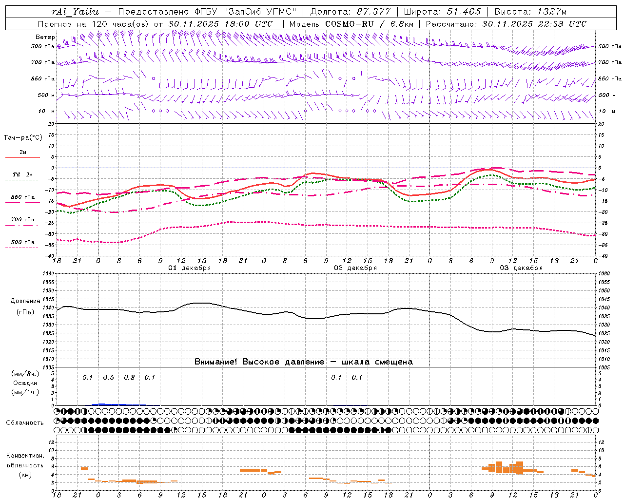Click the station name rAl_Yailu
This screenshot has height=499, width=624.
point(76,12)
